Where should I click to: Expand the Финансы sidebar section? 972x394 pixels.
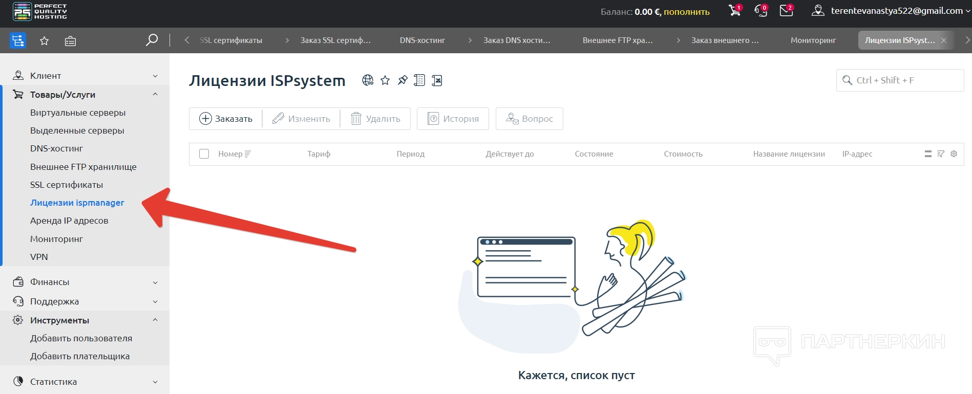(x=85, y=282)
